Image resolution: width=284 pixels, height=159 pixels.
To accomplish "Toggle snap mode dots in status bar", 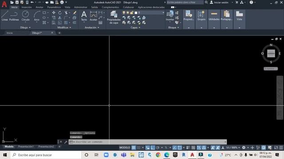I will pyautogui.click(x=139, y=148).
